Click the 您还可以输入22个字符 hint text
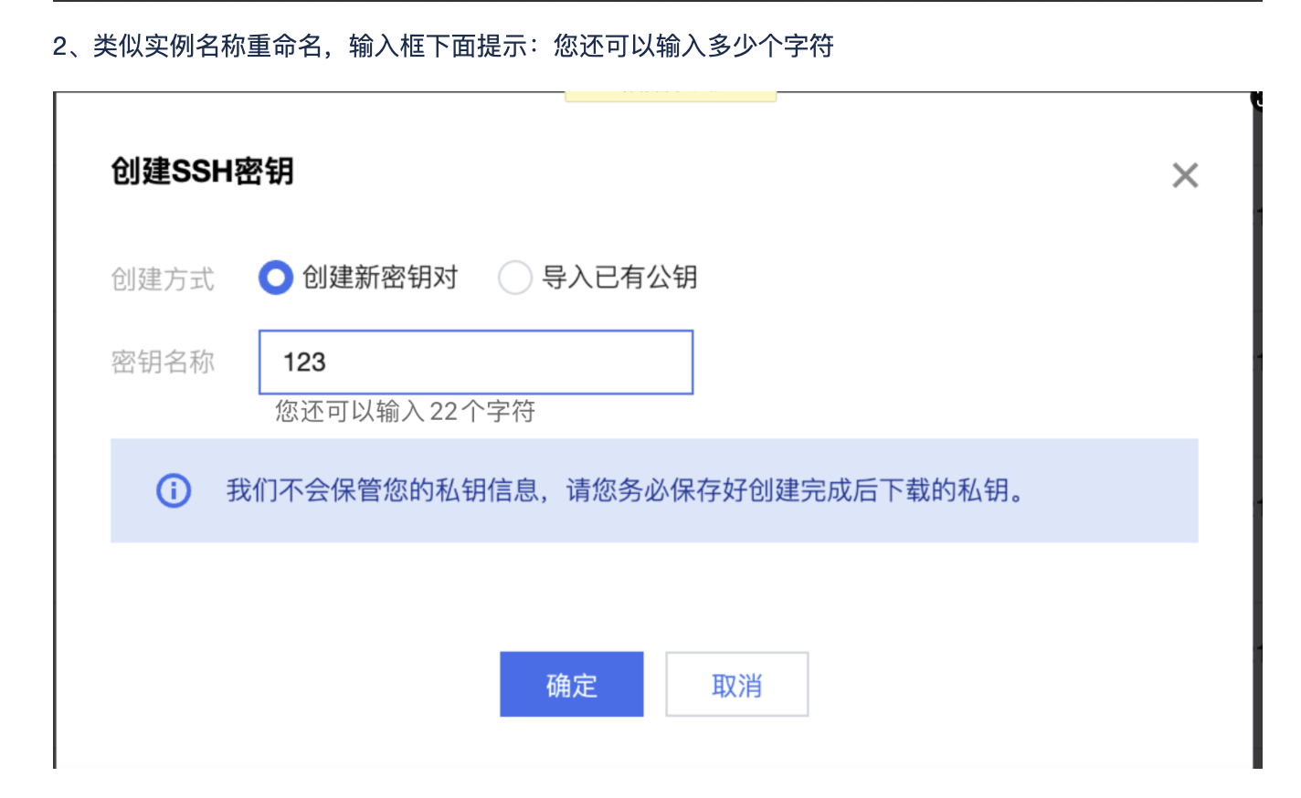The width and height of the screenshot is (1301, 798). click(x=406, y=412)
